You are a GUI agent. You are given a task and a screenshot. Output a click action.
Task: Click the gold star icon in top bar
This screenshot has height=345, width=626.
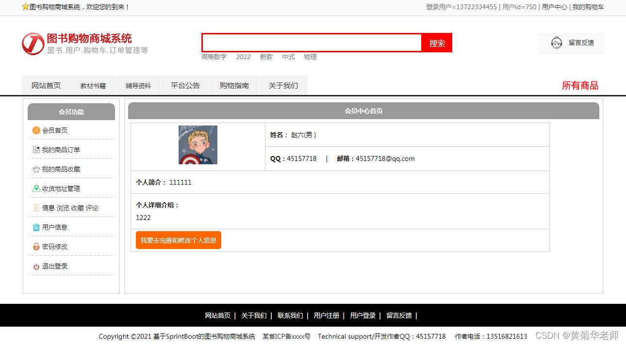[26, 7]
